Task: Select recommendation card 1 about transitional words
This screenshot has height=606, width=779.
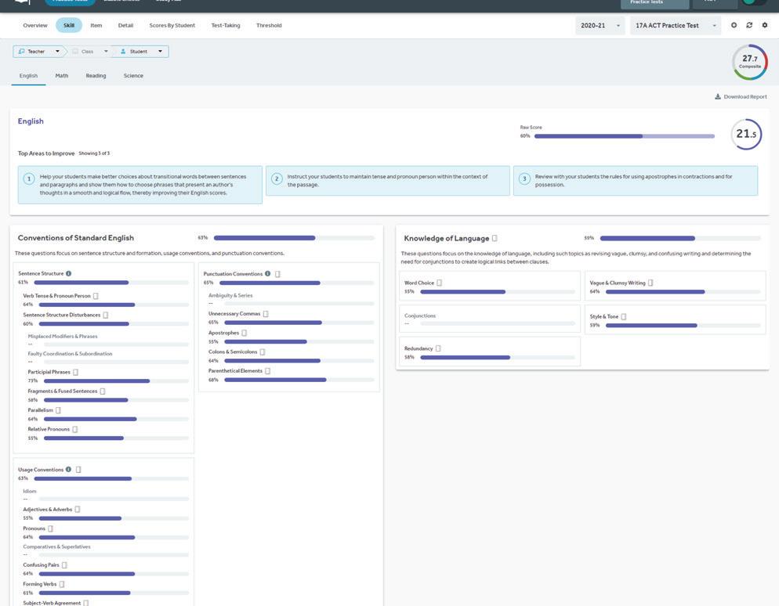Action: point(140,185)
